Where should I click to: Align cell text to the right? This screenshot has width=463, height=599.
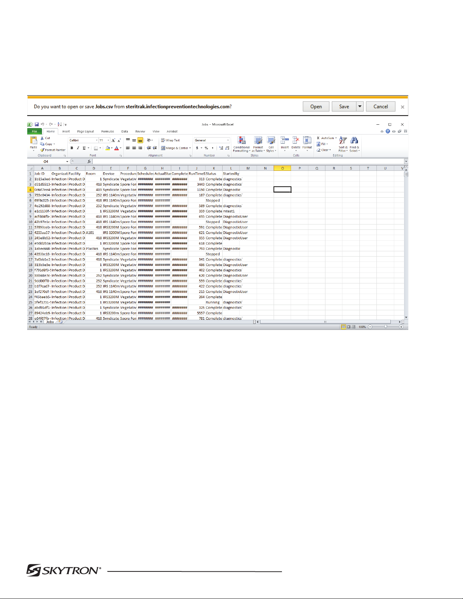pyautogui.click(x=140, y=148)
